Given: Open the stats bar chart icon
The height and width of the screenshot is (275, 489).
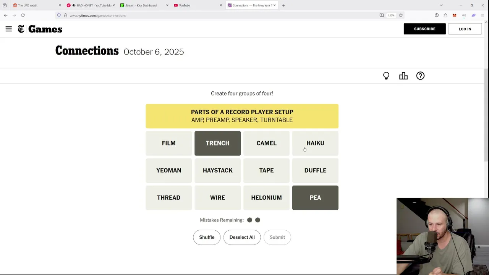Looking at the screenshot, I should coord(403,76).
